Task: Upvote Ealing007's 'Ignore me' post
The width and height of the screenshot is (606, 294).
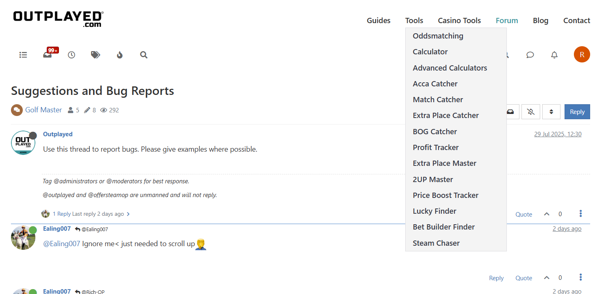Action: [547, 278]
